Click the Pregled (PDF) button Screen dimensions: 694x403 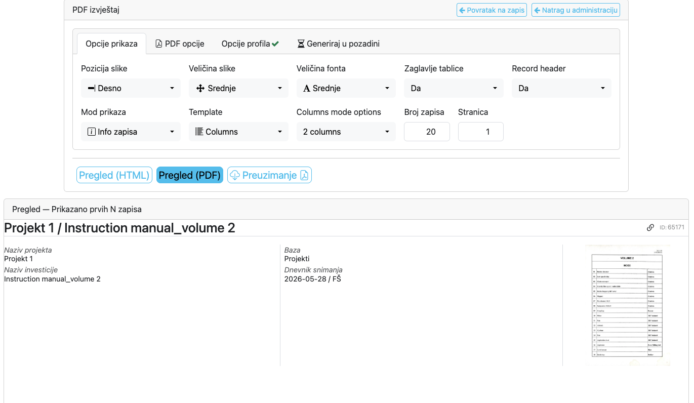(190, 175)
